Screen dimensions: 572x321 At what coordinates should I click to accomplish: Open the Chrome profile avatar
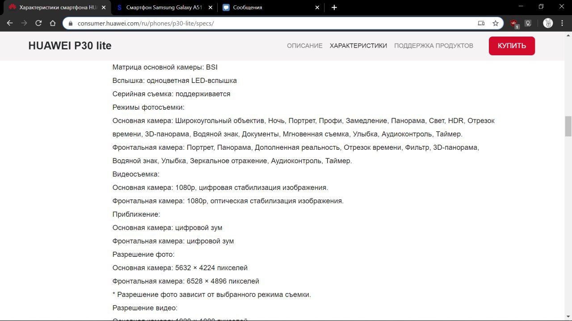548,23
